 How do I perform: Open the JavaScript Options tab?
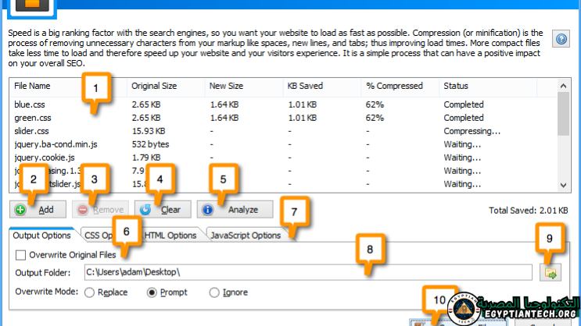point(245,236)
